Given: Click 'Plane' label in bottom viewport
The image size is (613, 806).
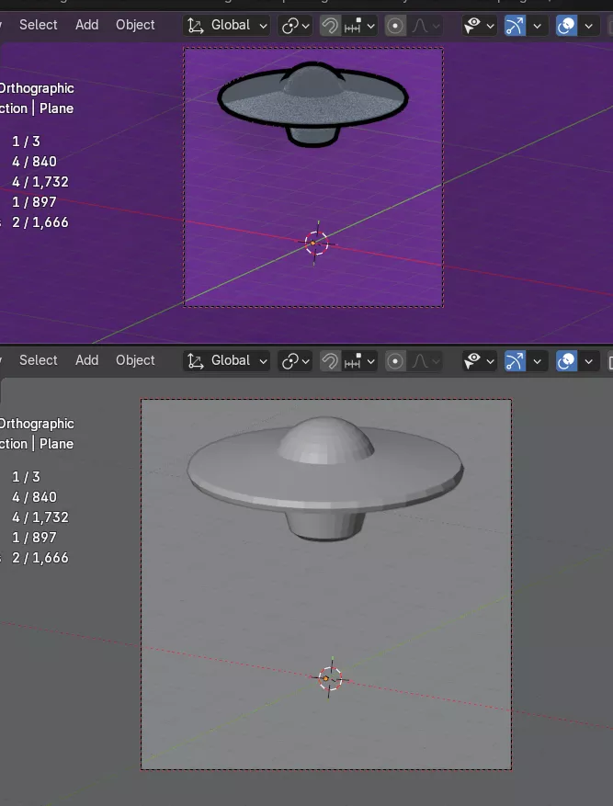Looking at the screenshot, I should [x=57, y=444].
